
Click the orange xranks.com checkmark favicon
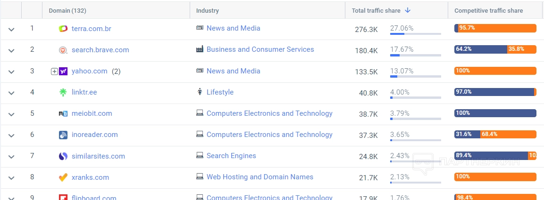pos(63,177)
